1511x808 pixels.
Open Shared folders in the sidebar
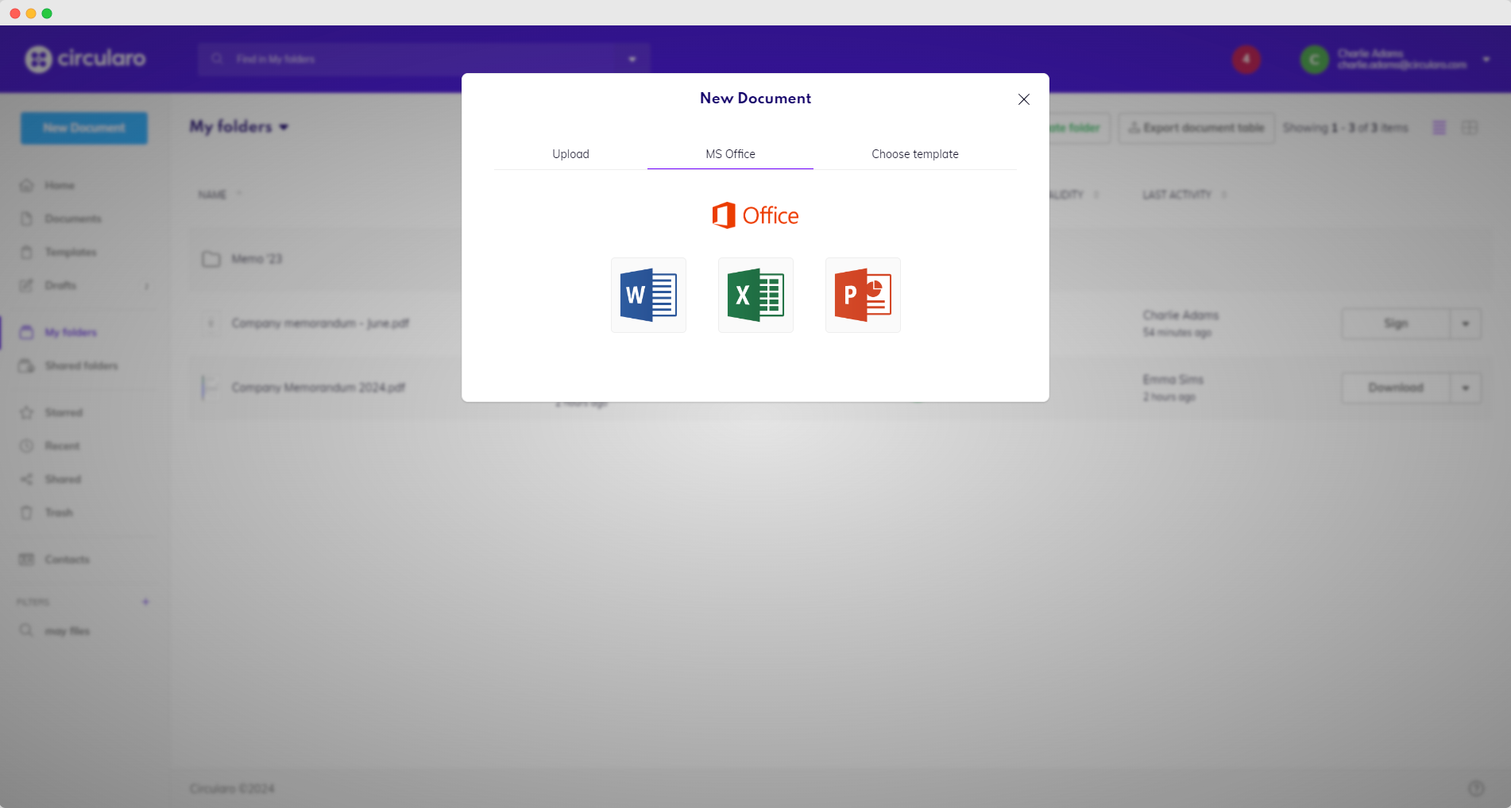(x=81, y=365)
